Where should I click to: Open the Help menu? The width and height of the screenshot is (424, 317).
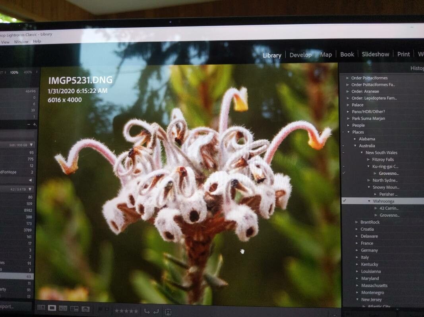click(37, 41)
